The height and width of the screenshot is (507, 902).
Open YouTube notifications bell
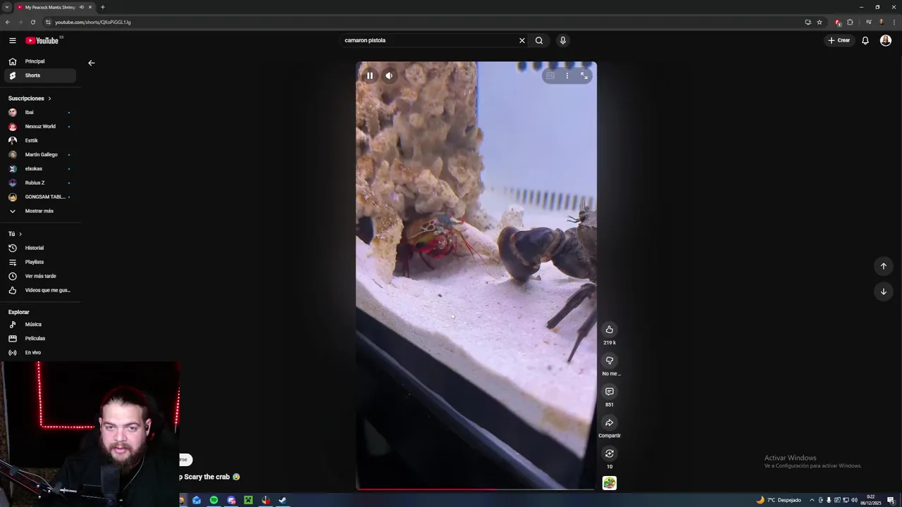865,40
